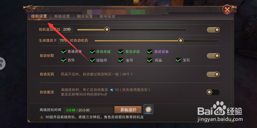Open the 聊天设置 tab
The image size is (257, 128).
[x=85, y=16]
